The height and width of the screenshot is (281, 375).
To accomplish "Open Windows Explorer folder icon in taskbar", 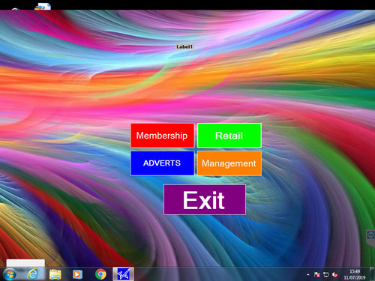I will (x=55, y=274).
